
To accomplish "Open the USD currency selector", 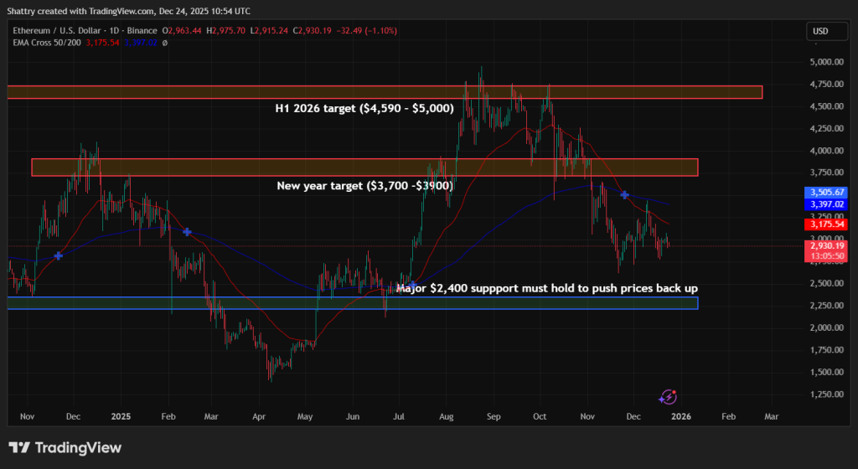I will click(x=826, y=31).
